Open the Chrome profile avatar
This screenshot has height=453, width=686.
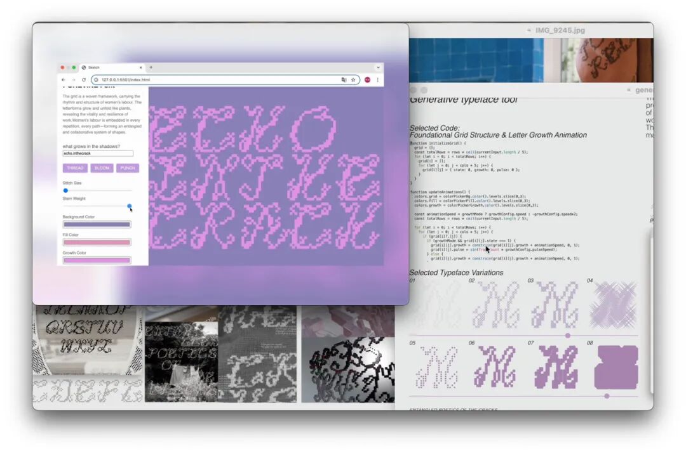pyautogui.click(x=368, y=80)
